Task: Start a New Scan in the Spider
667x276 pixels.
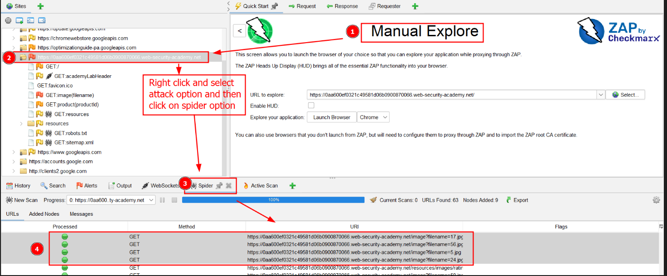Action: click(21, 200)
